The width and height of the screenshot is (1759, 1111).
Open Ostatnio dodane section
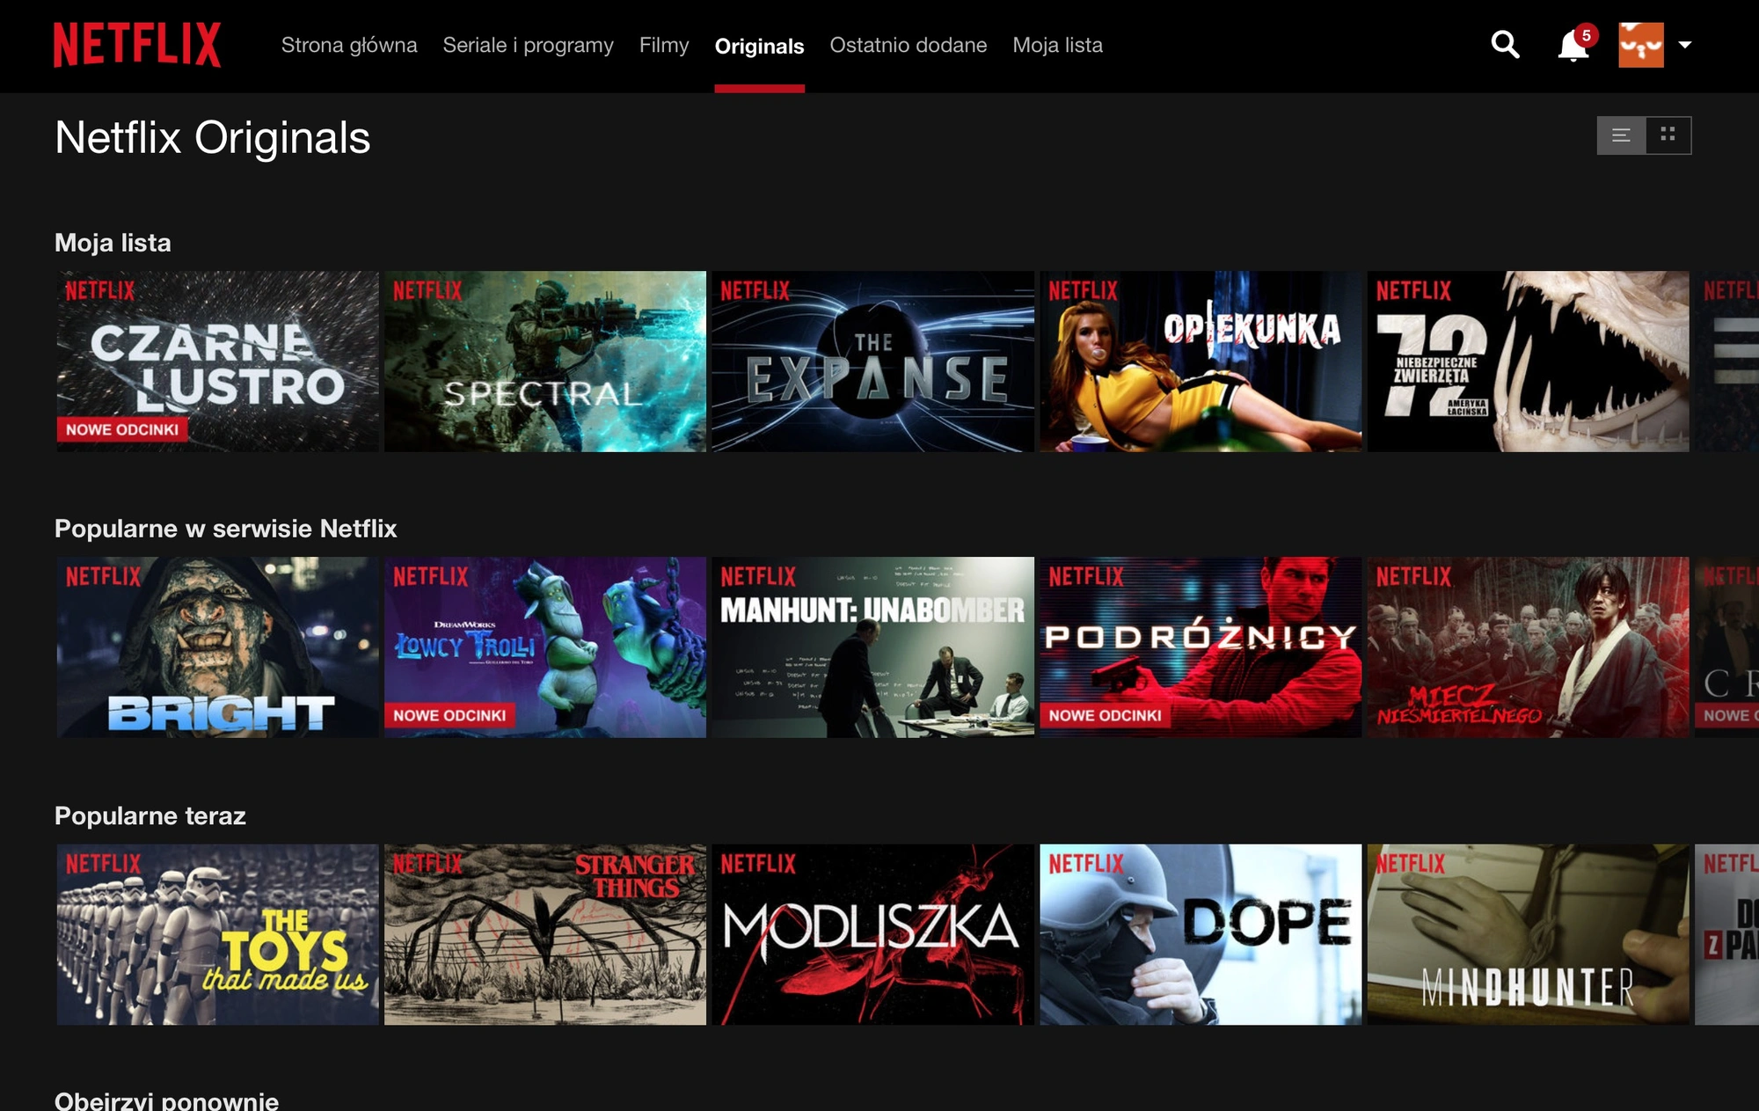pos(909,45)
